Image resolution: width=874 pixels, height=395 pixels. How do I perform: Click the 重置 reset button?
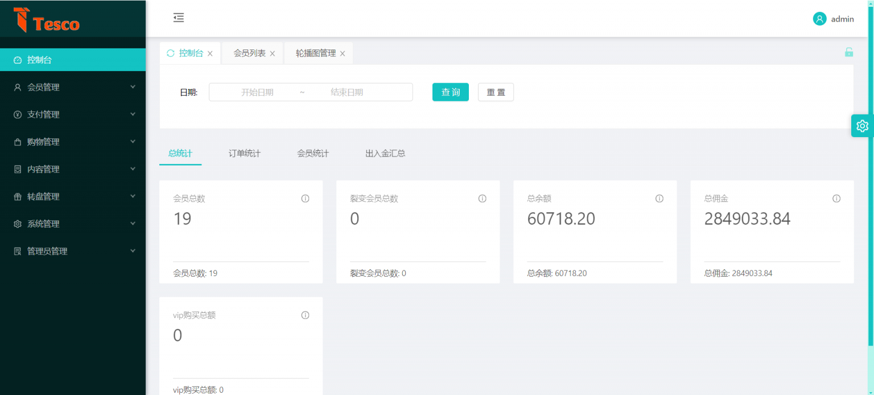pos(496,92)
